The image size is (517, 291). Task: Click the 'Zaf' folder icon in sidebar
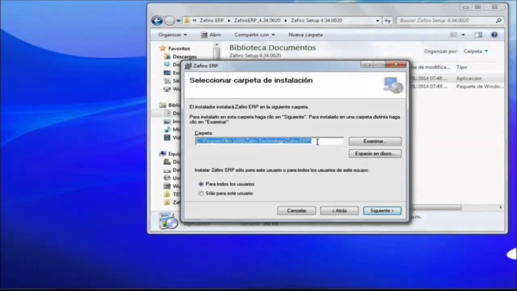click(x=167, y=202)
